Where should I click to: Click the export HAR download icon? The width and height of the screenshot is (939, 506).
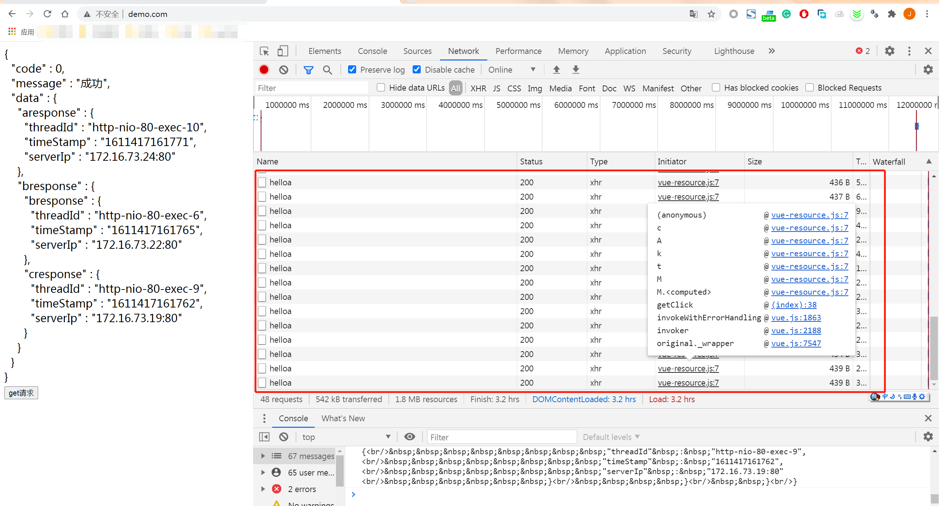coord(576,69)
